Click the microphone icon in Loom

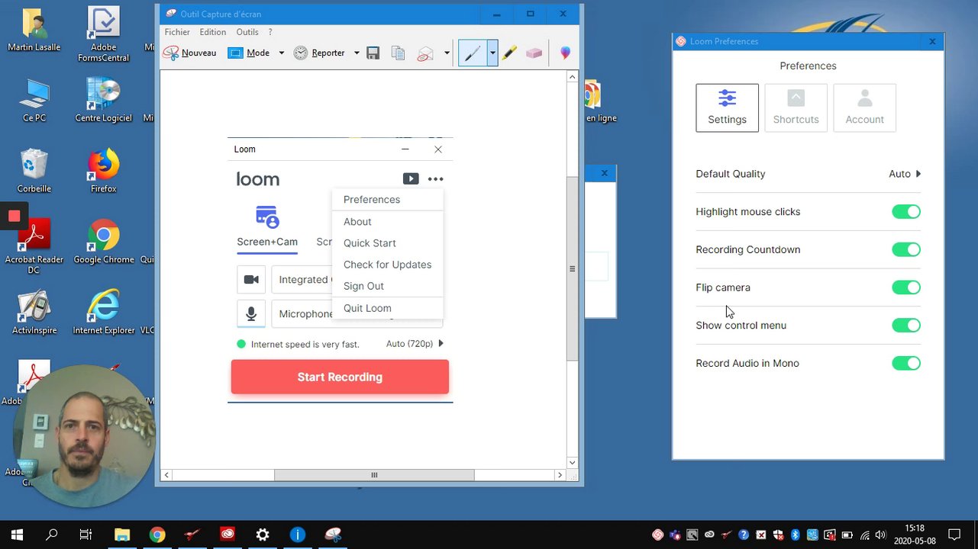251,313
